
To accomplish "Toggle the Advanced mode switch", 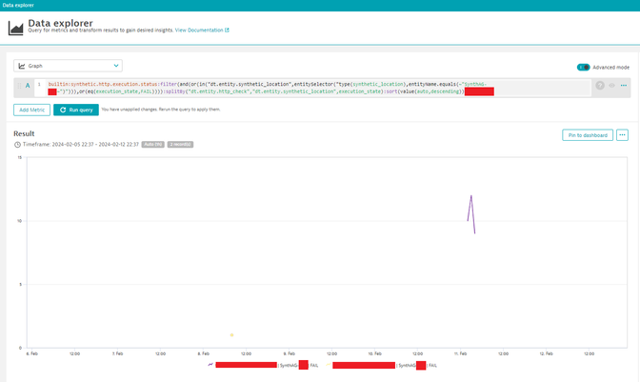I will click(583, 67).
